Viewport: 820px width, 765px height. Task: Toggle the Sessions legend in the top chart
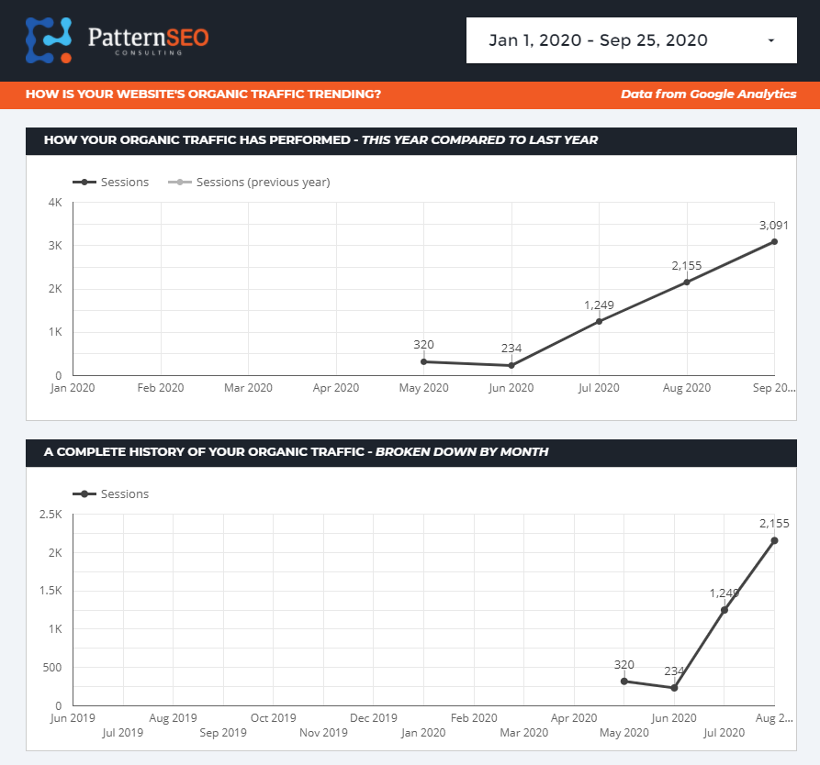[x=114, y=182]
